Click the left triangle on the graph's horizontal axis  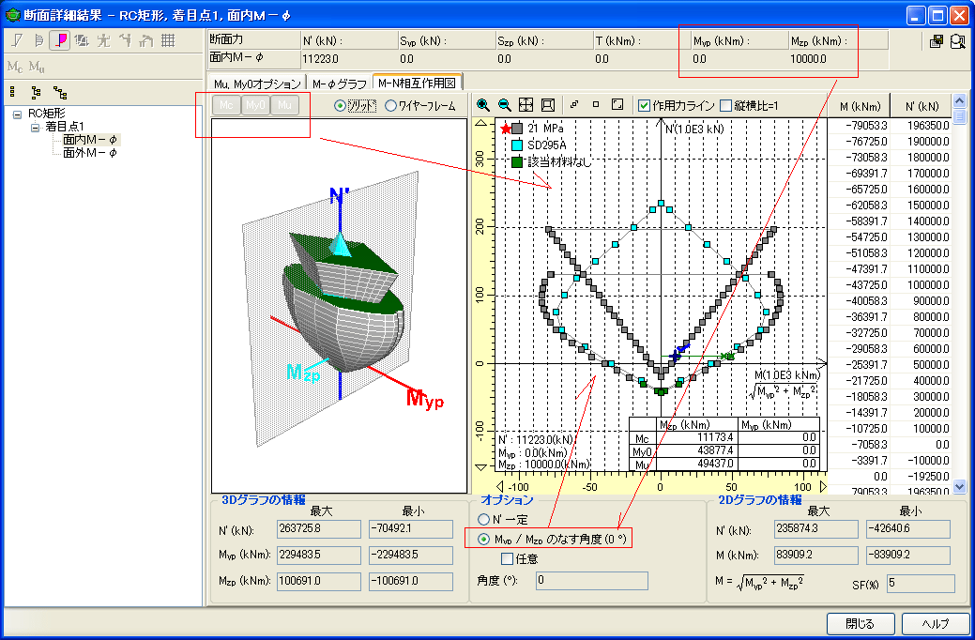[499, 486]
